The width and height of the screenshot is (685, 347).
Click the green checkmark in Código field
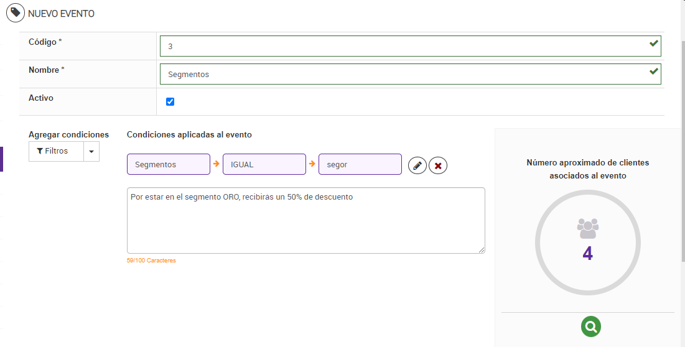coord(653,44)
